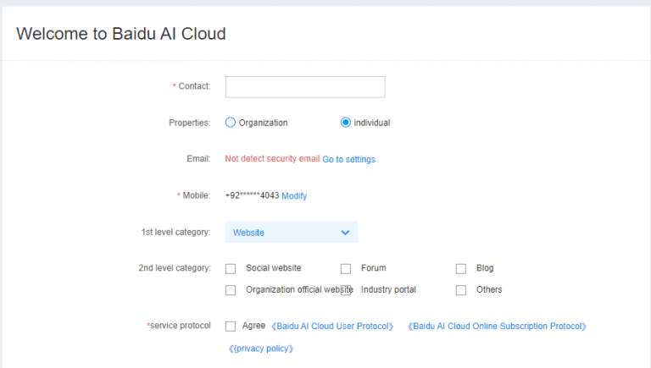Select the Organization radio button
This screenshot has width=651, height=368.
click(x=231, y=123)
